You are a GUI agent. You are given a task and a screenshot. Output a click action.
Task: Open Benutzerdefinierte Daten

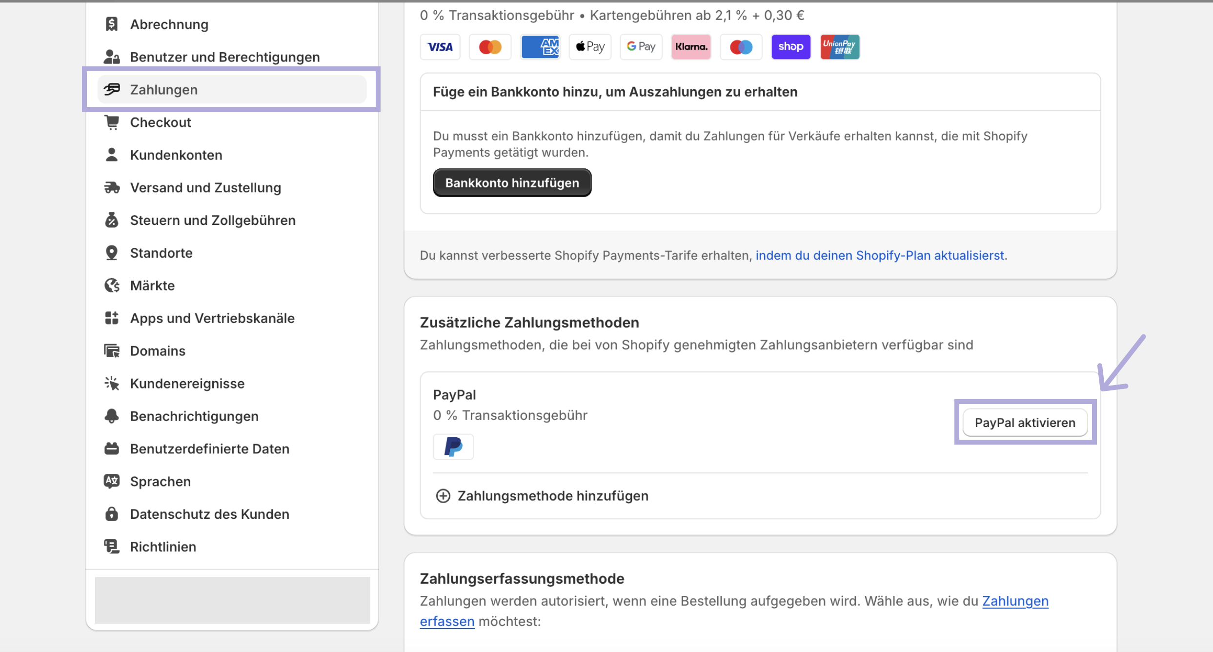232,448
